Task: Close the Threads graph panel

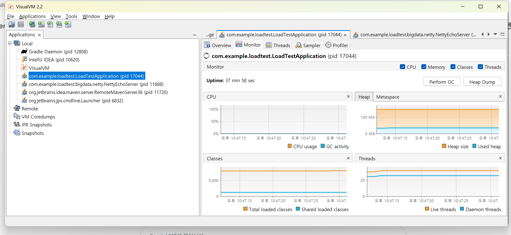Action: (x=500, y=158)
